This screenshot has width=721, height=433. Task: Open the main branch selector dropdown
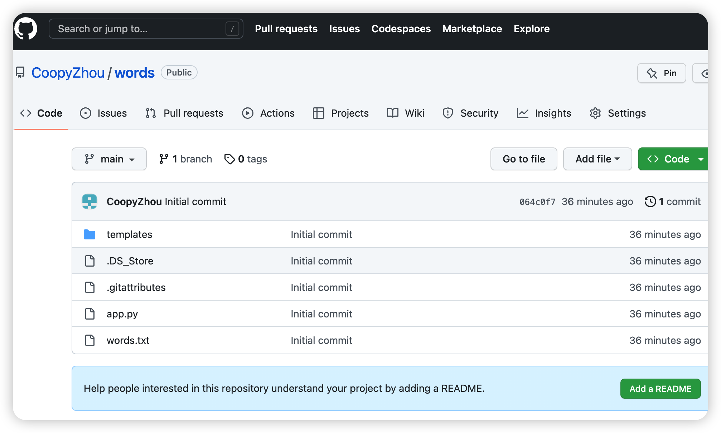point(109,159)
